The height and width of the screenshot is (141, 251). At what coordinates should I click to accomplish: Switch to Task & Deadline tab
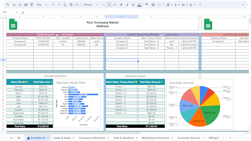tap(124, 138)
